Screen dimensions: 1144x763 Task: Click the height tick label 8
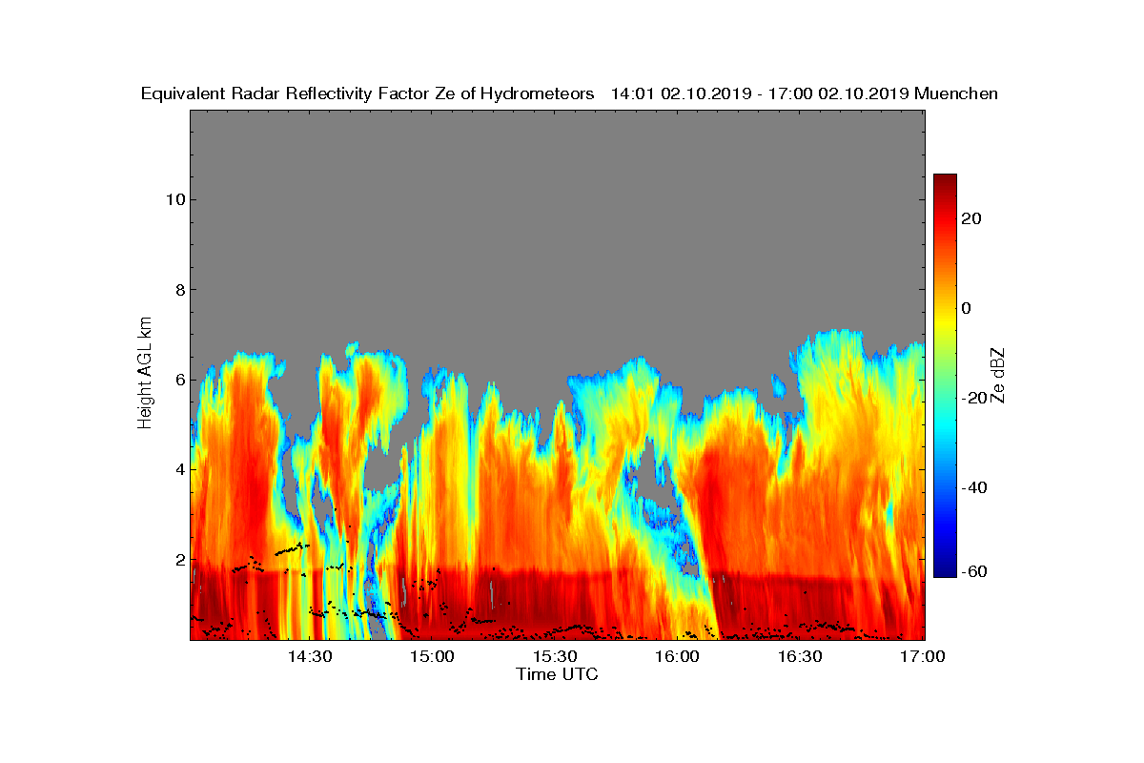pyautogui.click(x=179, y=290)
